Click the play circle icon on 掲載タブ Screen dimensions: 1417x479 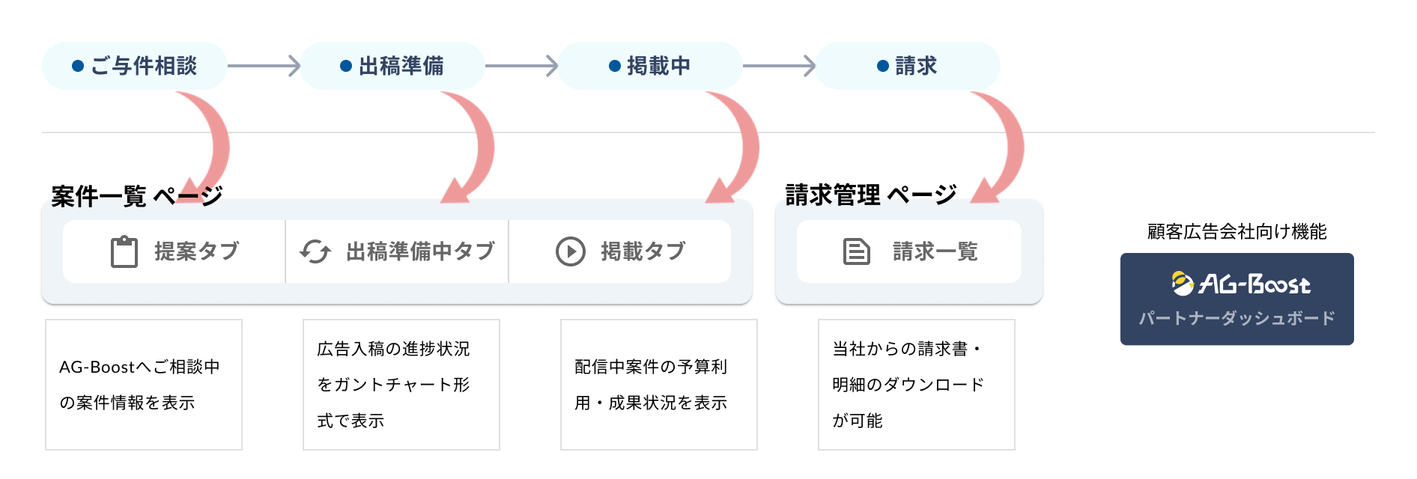[x=571, y=251]
